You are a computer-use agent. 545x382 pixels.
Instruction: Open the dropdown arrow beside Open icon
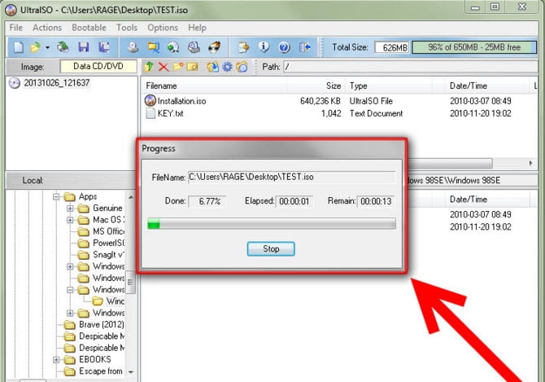(47, 47)
